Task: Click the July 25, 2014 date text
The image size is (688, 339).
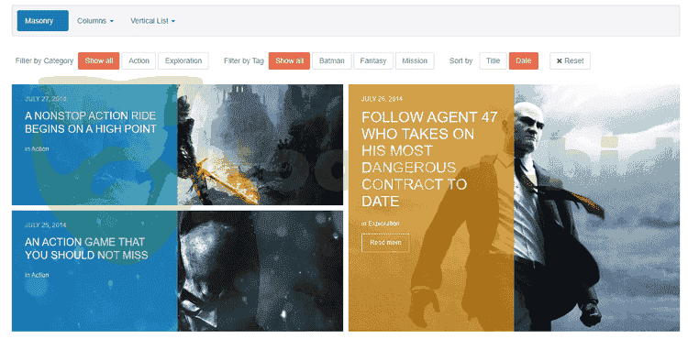Action: click(x=46, y=225)
